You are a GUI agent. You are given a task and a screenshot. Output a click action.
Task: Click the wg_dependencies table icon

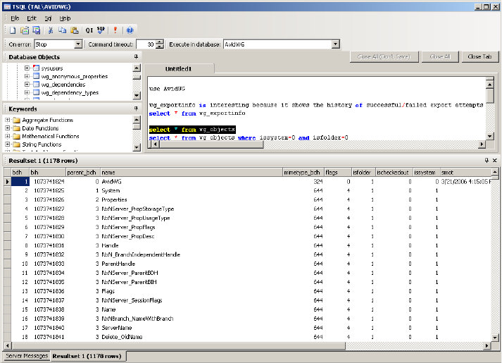point(36,85)
